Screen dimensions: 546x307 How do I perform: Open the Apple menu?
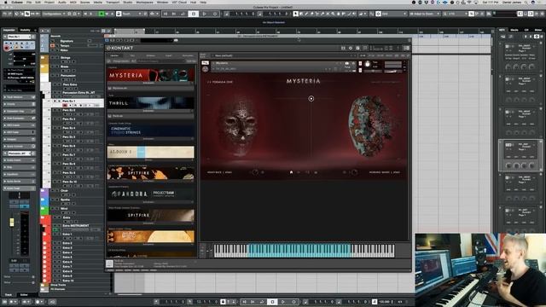click(5, 2)
